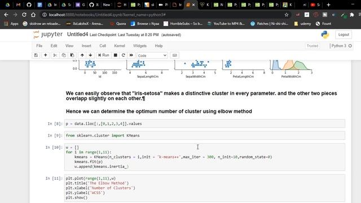
Task: Click the browser forward arrow
Action: click(15, 15)
